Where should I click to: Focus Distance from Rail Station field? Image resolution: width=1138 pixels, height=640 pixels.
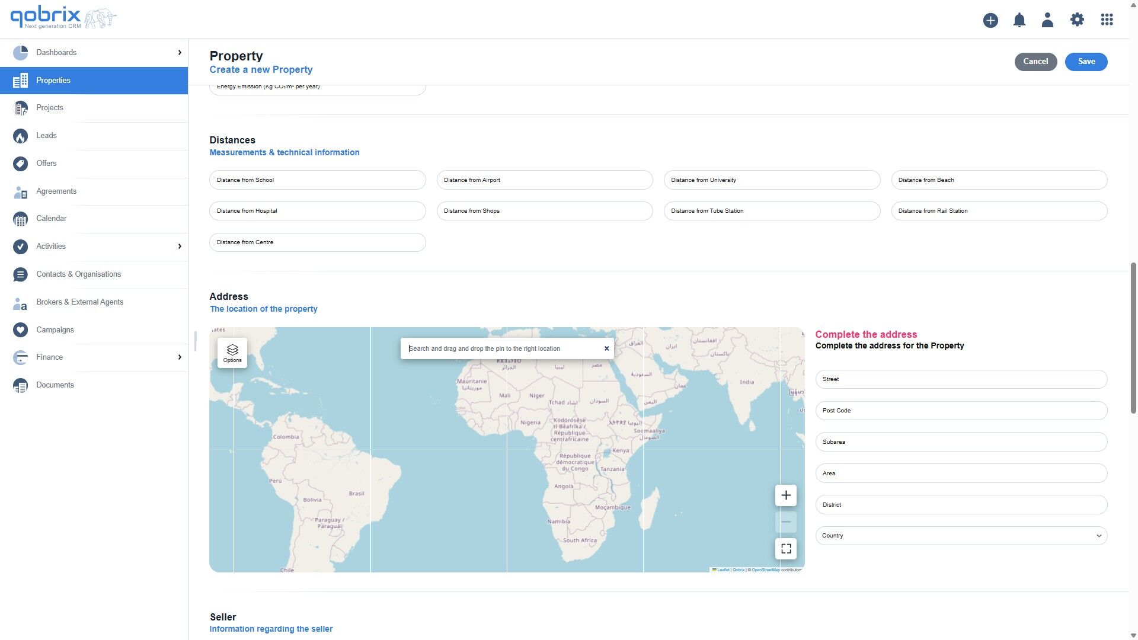coord(999,211)
